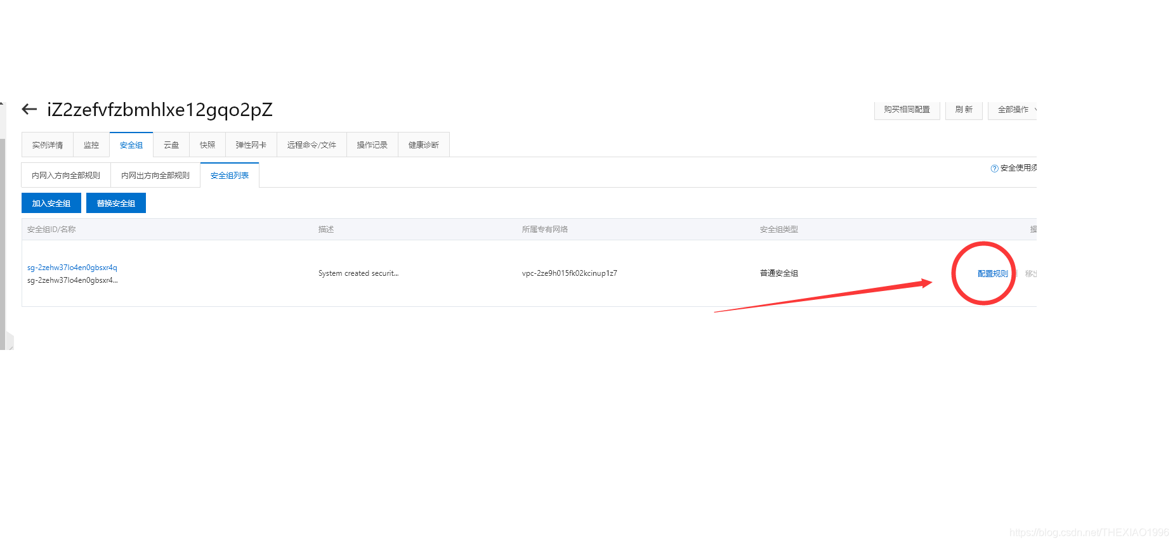
Task: Switch to 远程命令/文件 tab
Action: pos(312,145)
